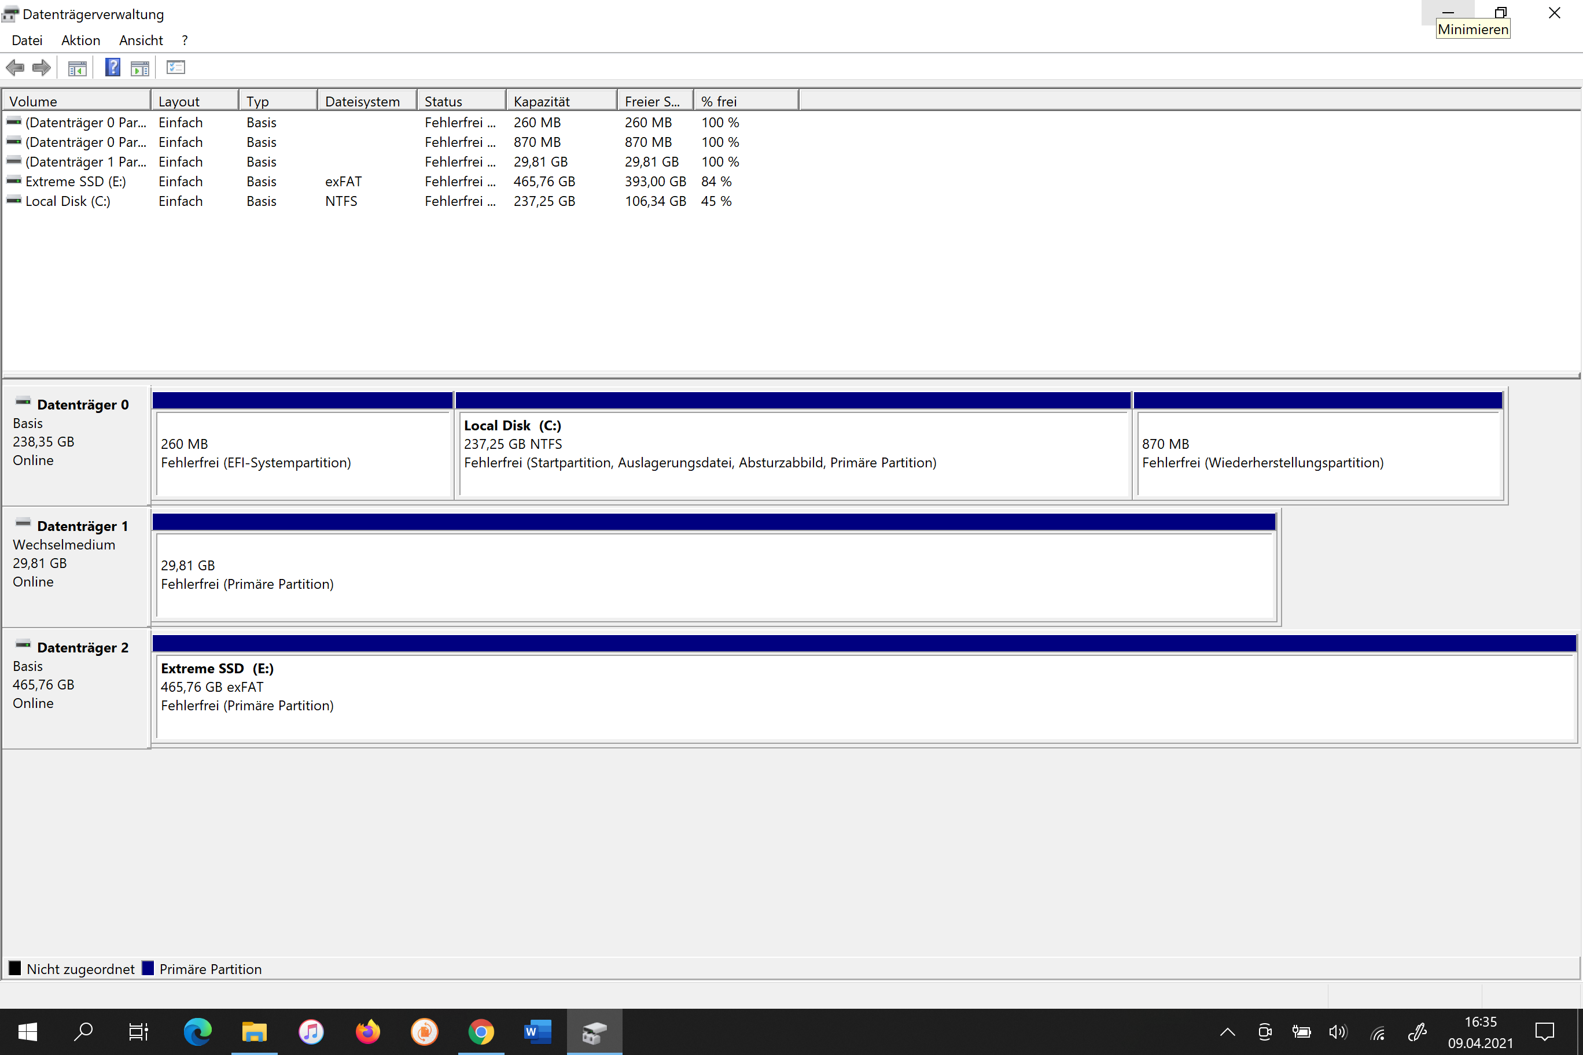Select the Local Disk (C:) row in volume list
Viewport: 1583px width, 1055px height.
click(x=67, y=201)
